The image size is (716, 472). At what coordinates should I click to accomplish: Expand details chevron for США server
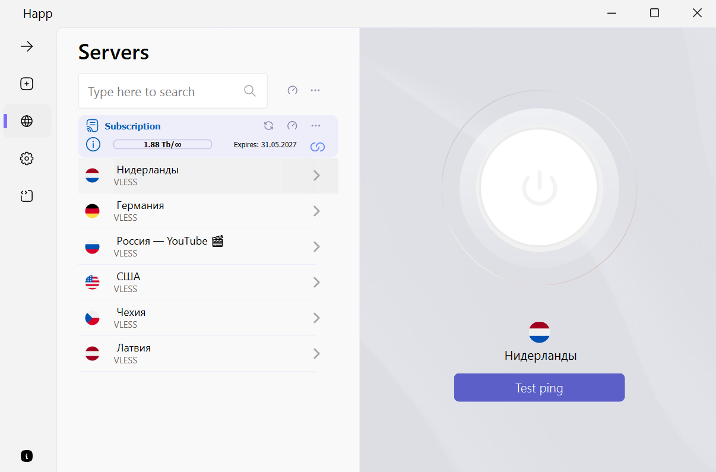pyautogui.click(x=316, y=282)
